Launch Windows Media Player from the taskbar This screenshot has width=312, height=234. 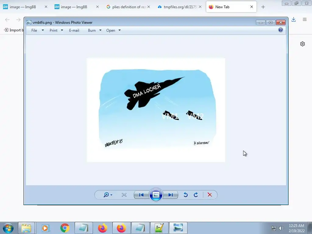click(45, 228)
